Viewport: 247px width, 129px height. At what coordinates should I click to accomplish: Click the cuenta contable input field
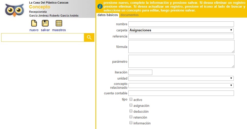point(181,93)
